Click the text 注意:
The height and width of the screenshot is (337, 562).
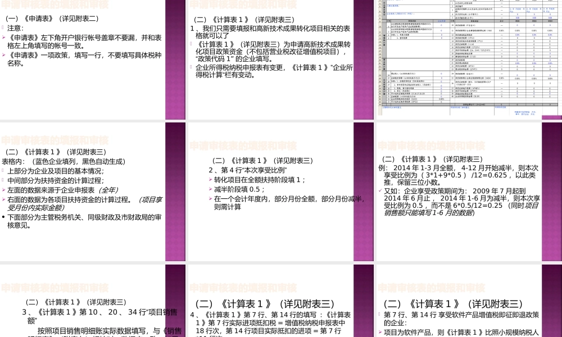[x=15, y=28]
